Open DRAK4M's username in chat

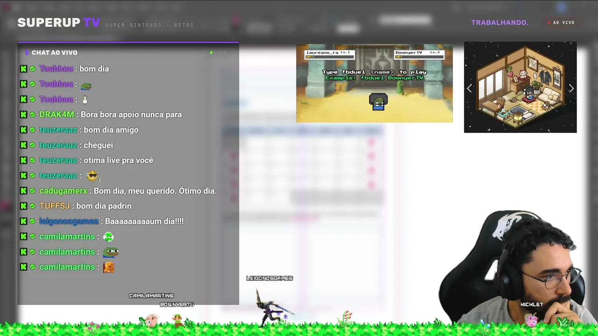[57, 114]
